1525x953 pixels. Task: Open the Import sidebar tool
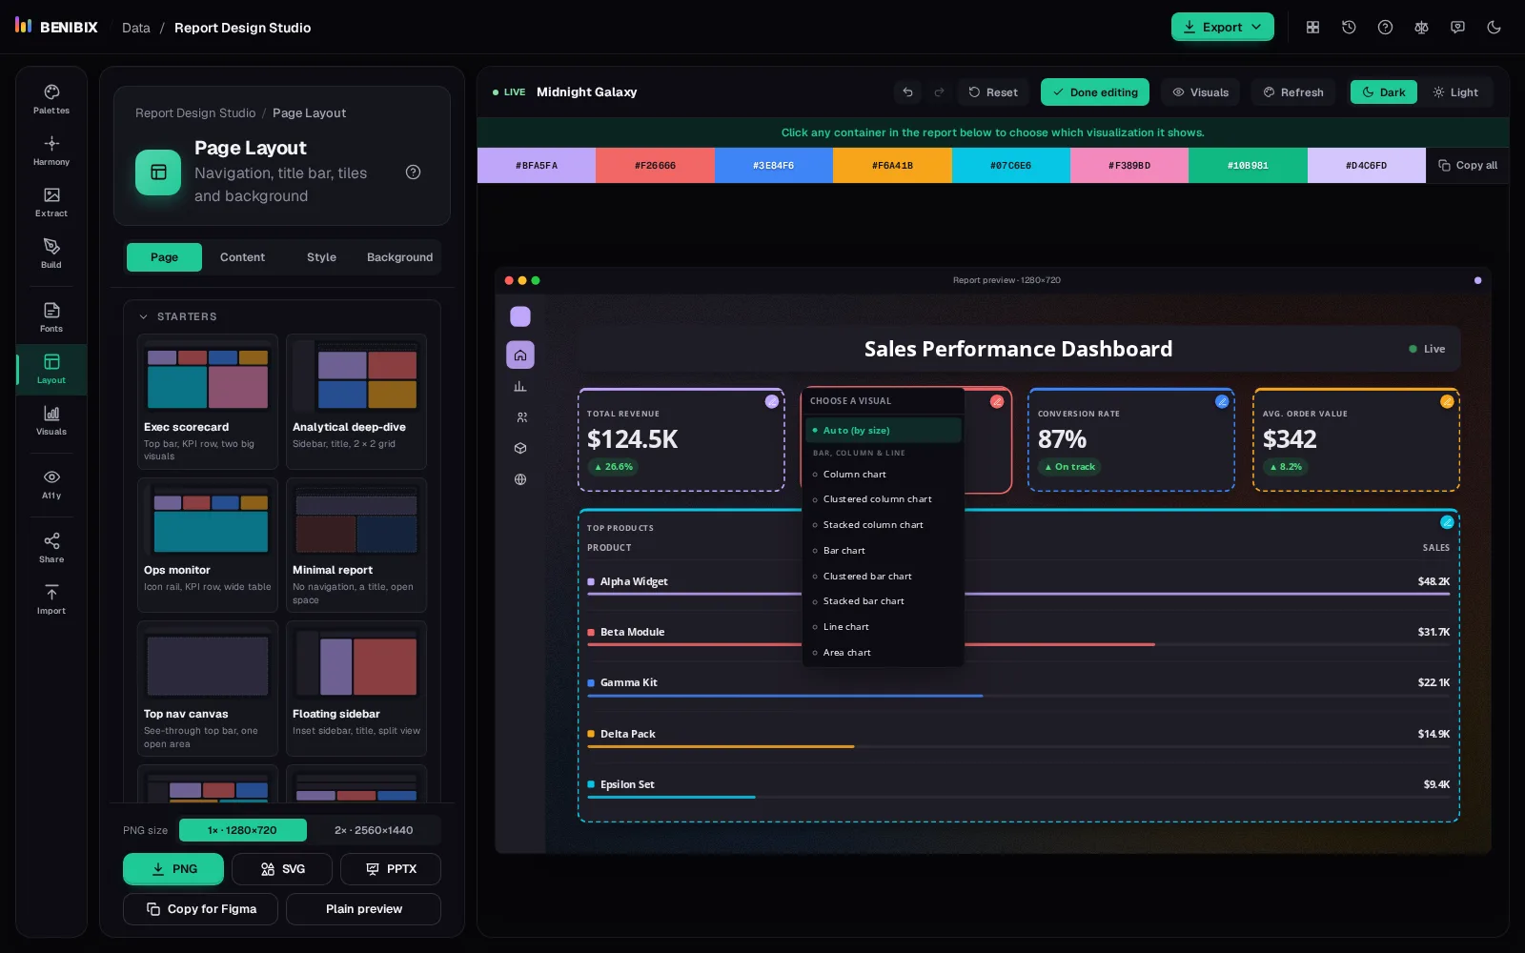[x=51, y=598]
